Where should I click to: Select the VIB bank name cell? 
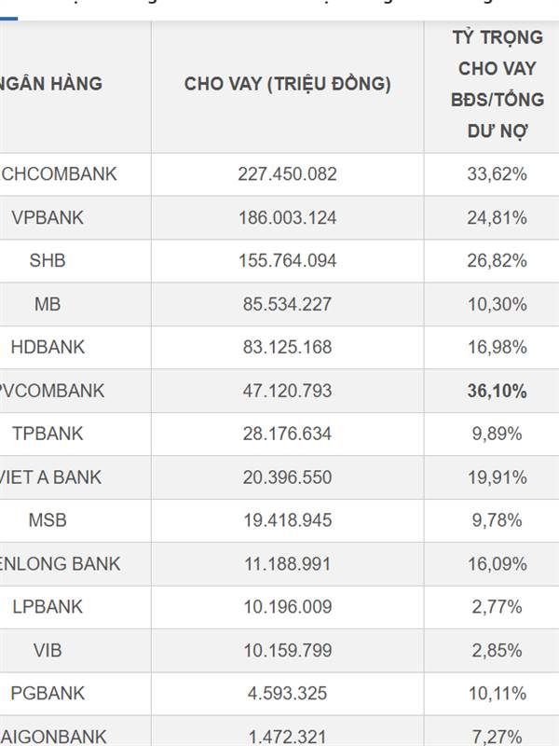click(x=48, y=650)
